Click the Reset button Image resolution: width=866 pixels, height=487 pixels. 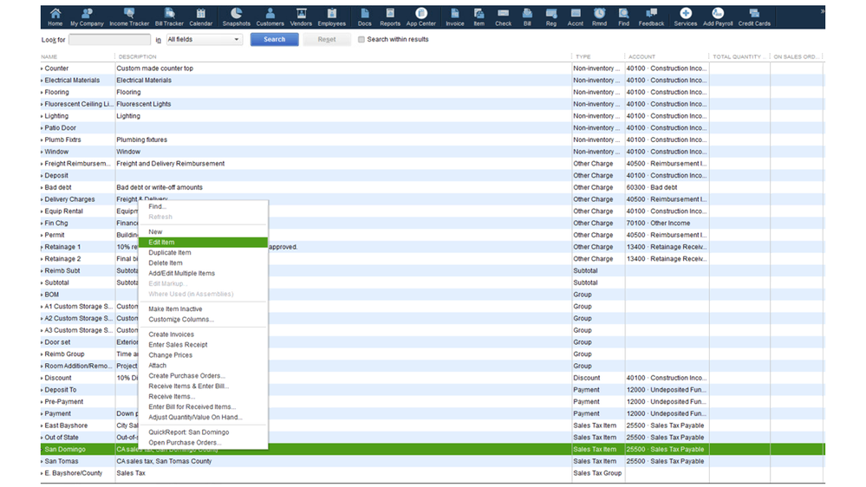[x=327, y=39]
